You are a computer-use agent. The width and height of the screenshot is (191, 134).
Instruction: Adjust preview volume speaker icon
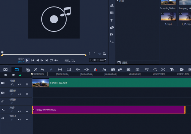tap(56, 60)
